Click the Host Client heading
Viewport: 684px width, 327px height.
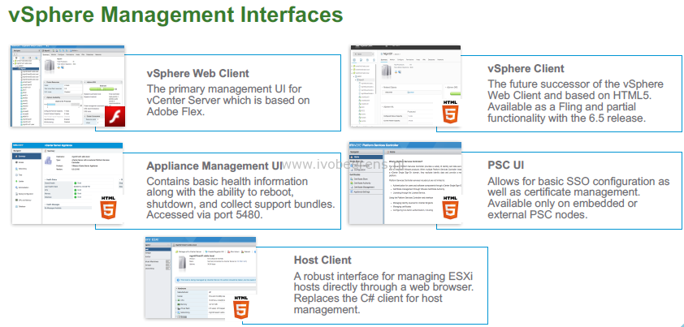tap(323, 260)
